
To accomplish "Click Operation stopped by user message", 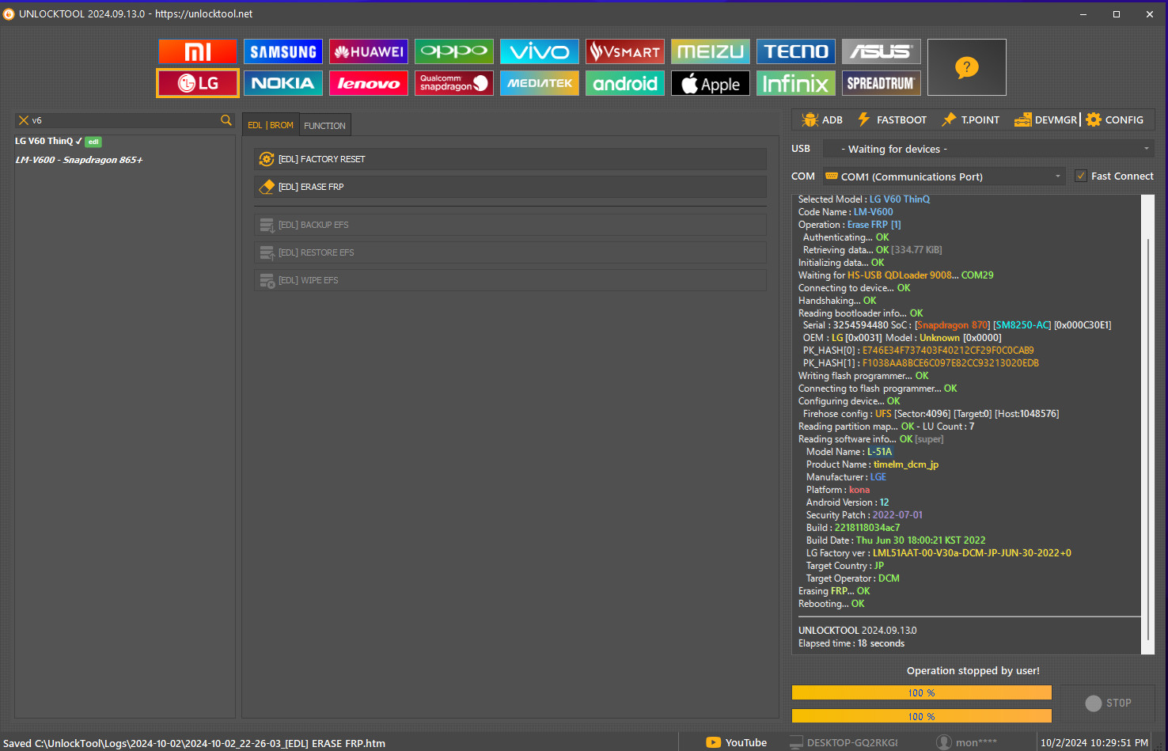I will coord(973,670).
